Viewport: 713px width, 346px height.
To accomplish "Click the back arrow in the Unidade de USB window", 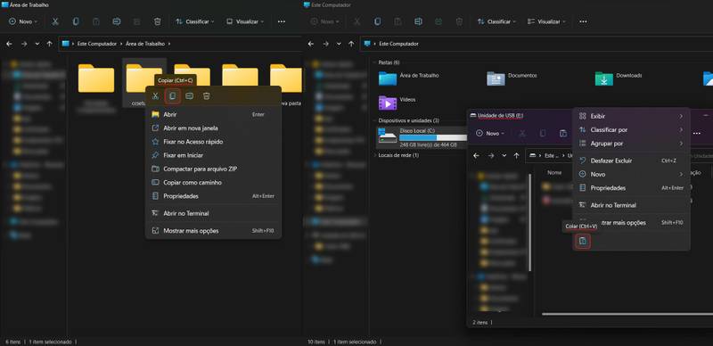I will click(476, 156).
